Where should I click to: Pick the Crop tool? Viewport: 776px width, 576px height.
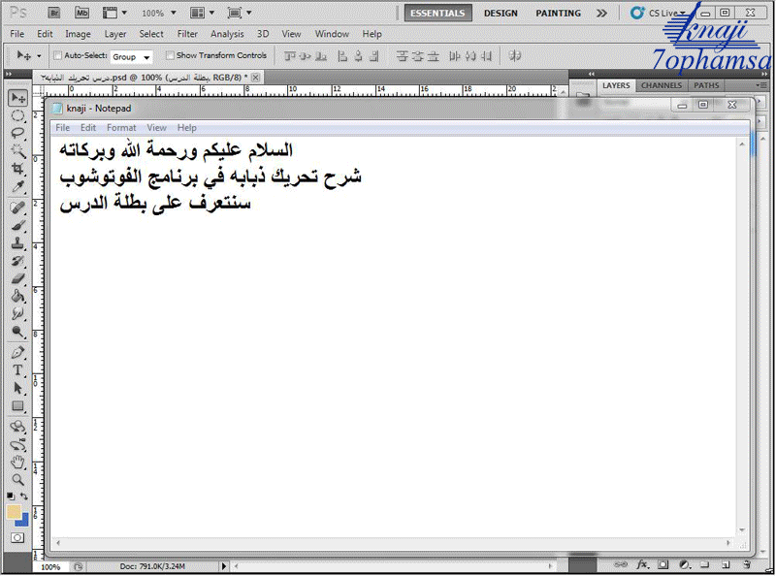pos(17,168)
